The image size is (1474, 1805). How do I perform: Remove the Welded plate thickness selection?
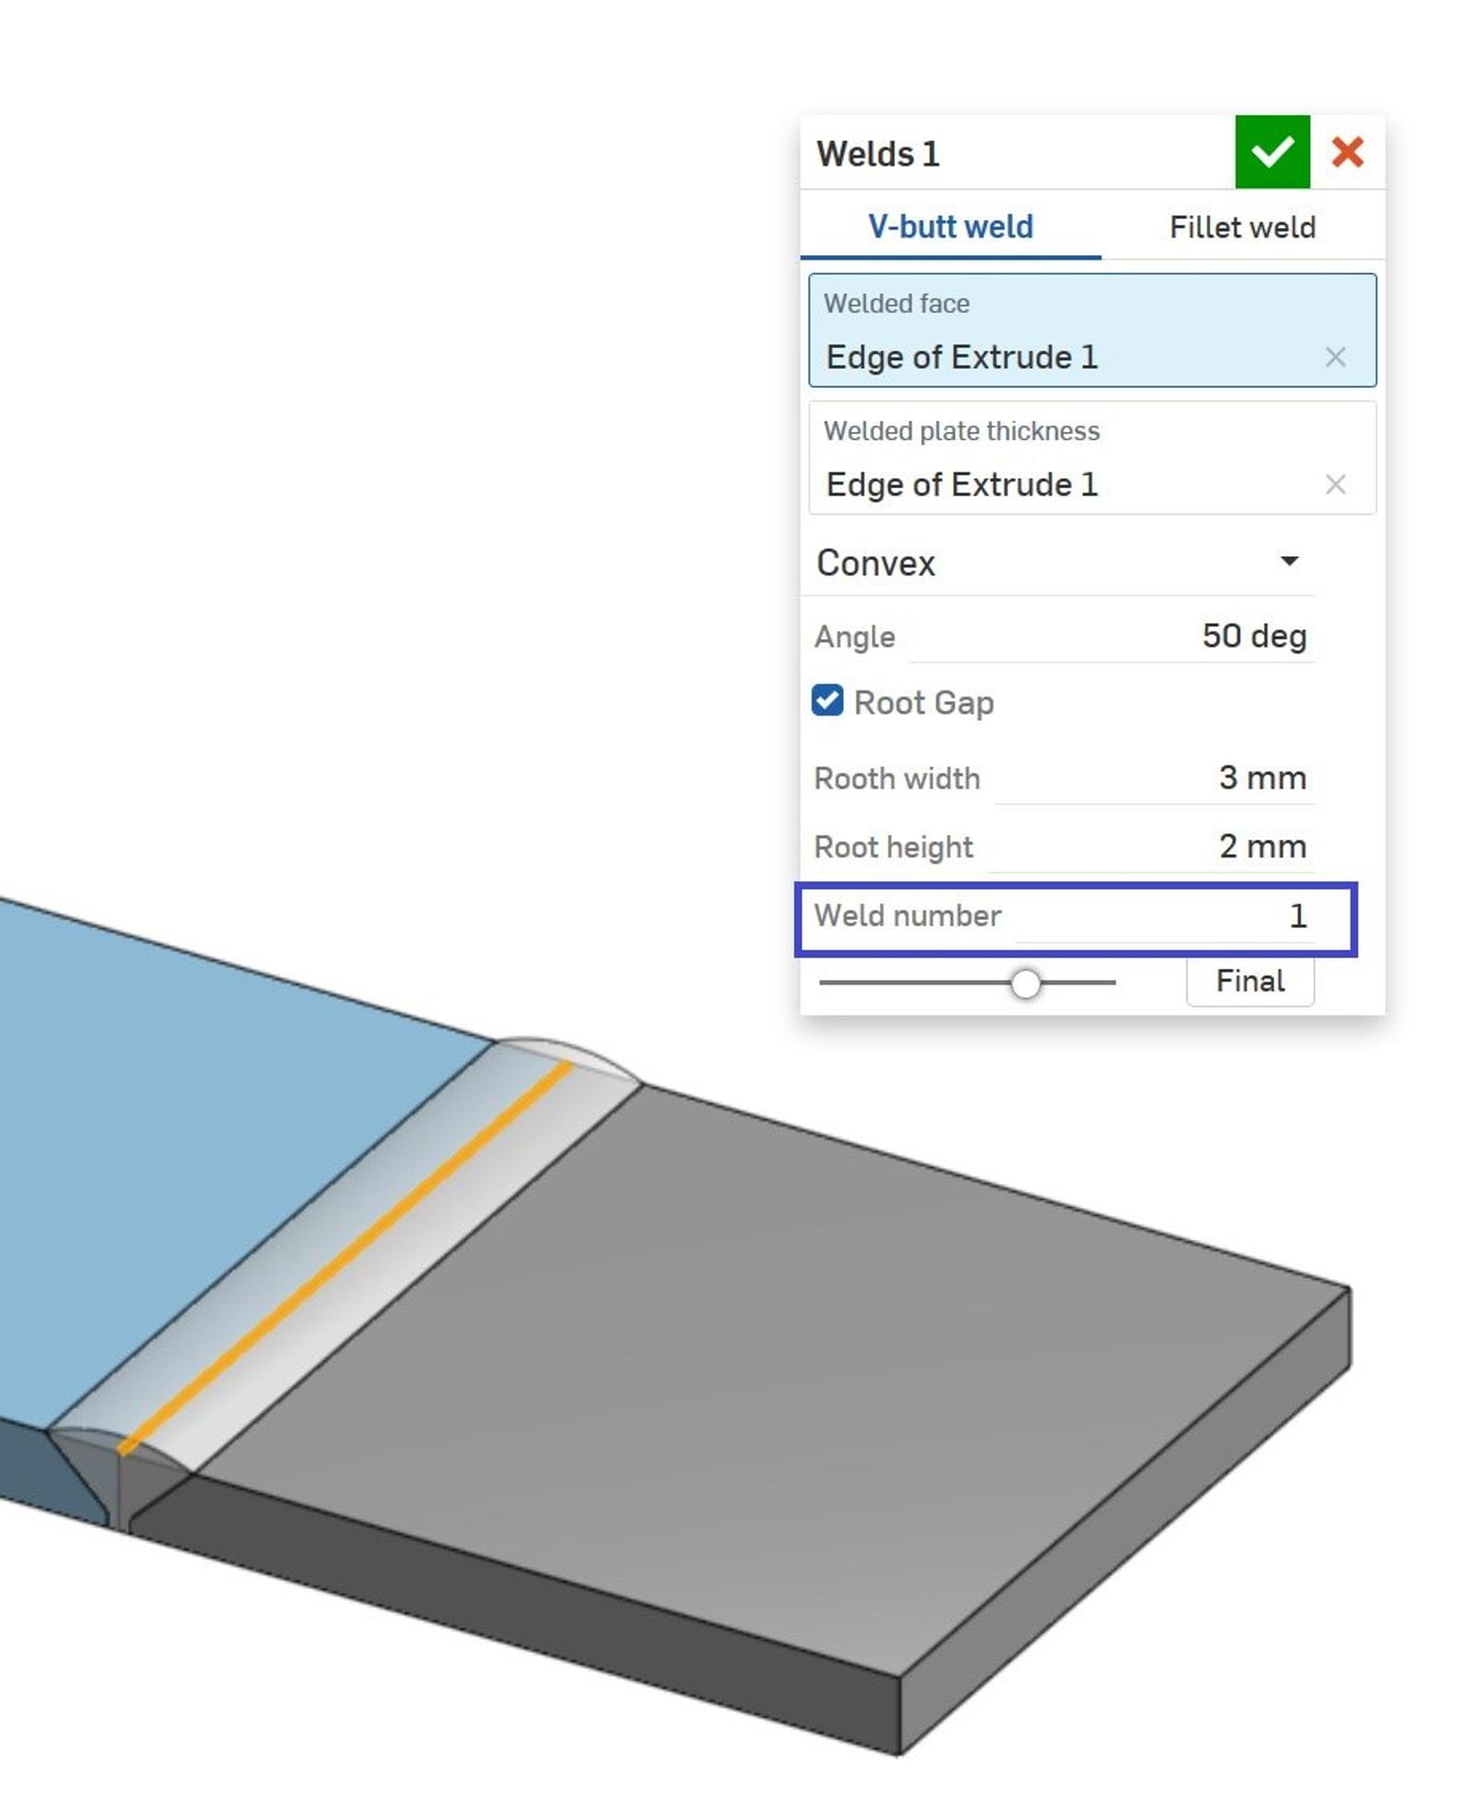(1335, 484)
